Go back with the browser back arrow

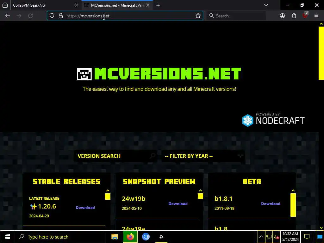(x=8, y=16)
